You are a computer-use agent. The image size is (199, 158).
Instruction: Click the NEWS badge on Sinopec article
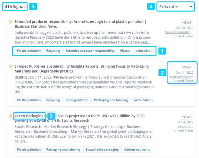187,67
